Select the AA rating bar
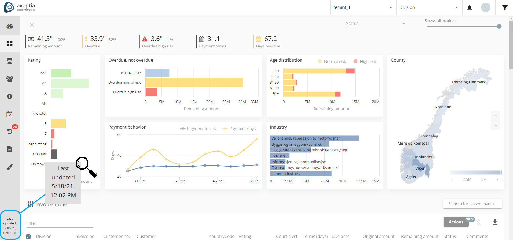 point(70,83)
